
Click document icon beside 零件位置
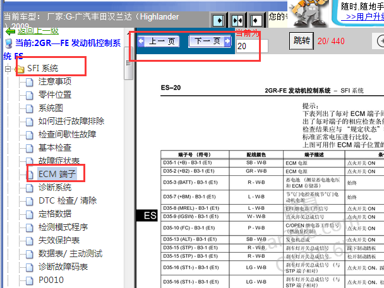pos(30,96)
